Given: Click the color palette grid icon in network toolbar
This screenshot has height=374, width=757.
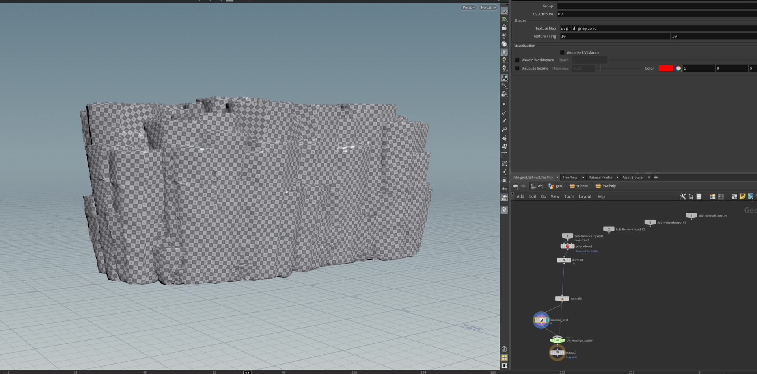Looking at the screenshot, I should tap(712, 196).
